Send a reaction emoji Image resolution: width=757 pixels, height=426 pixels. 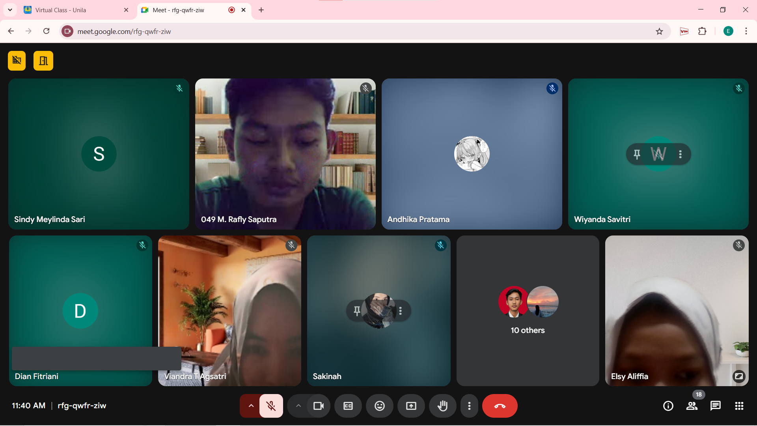tap(379, 406)
